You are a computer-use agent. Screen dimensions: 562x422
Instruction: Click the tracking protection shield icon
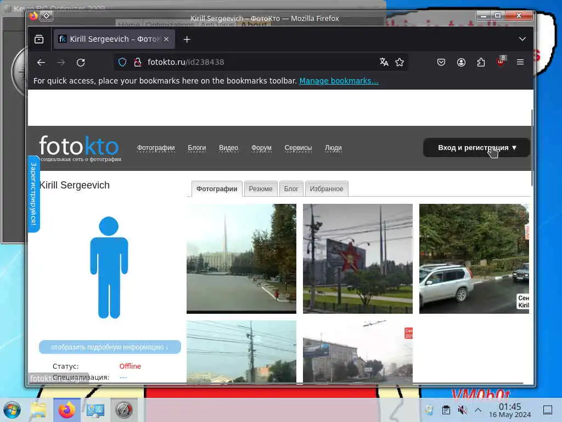(x=122, y=63)
